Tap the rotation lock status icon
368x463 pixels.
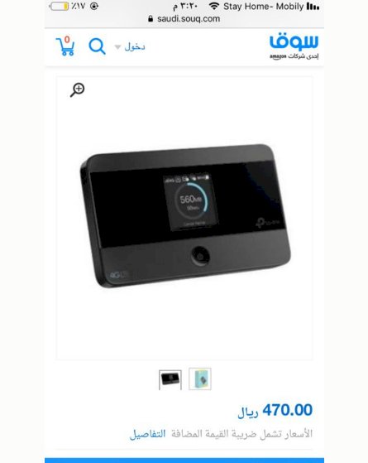(x=94, y=6)
